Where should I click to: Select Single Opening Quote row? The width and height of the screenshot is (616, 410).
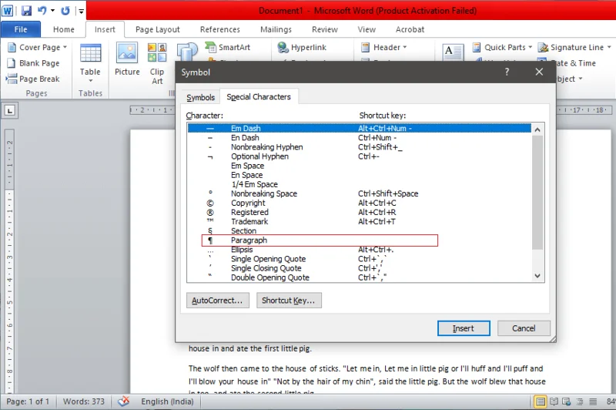359,259
